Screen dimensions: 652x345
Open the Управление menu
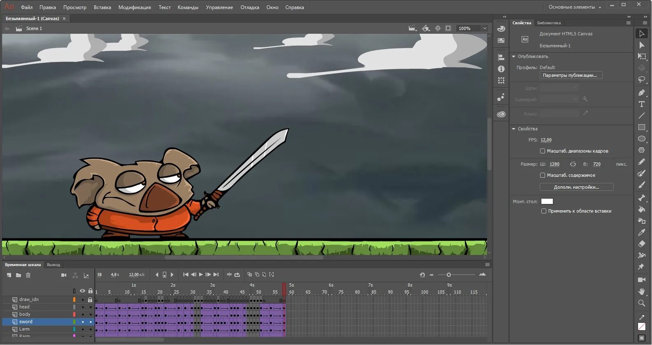tap(219, 7)
